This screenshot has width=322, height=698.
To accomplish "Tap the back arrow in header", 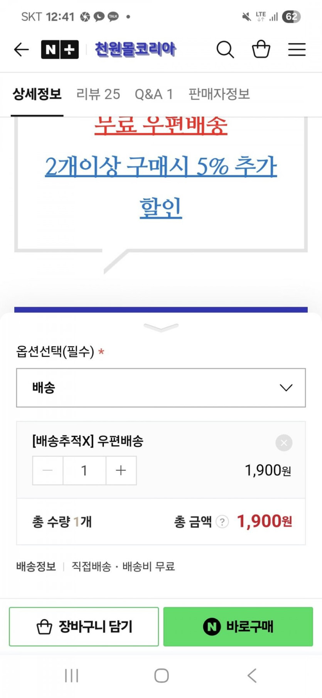I will [22, 49].
